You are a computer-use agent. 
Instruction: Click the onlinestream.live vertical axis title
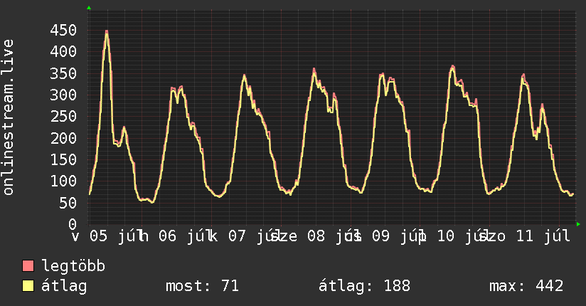[8, 117]
